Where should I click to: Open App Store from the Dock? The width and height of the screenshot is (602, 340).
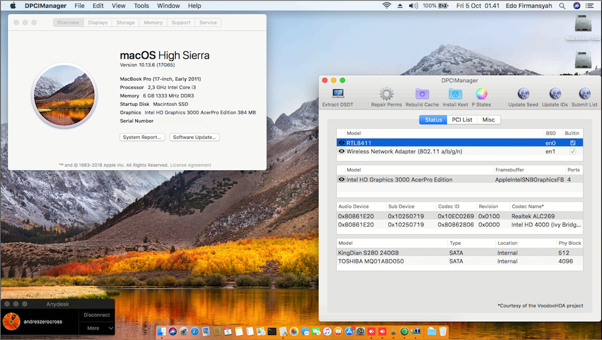tap(349, 331)
